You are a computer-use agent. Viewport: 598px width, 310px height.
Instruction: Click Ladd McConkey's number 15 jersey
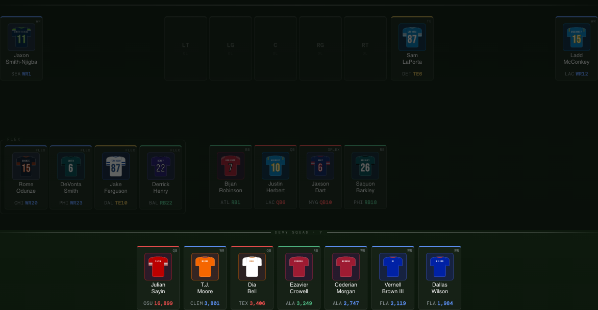[577, 37]
